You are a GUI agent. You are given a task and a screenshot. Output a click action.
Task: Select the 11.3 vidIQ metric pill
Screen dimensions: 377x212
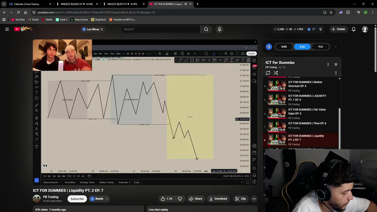click(x=320, y=47)
